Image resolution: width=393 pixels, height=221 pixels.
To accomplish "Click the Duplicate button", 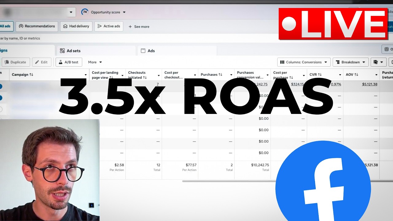I will click(16, 62).
